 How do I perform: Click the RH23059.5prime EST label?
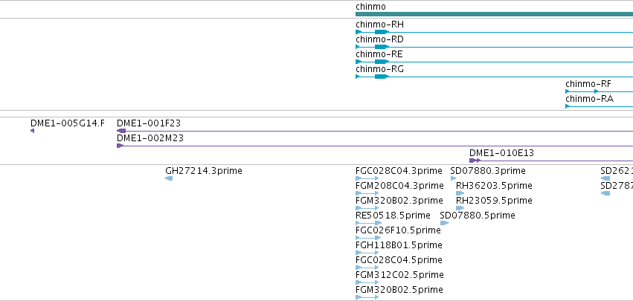(494, 201)
